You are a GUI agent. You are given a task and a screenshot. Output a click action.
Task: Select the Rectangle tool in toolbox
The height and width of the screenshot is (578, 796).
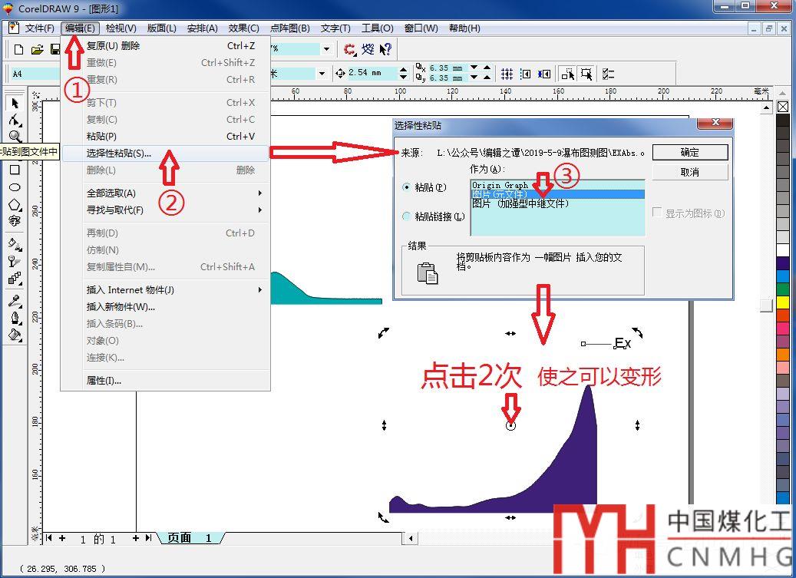pos(15,170)
